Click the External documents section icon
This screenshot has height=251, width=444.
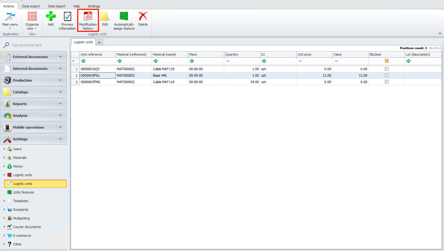[x=7, y=57]
